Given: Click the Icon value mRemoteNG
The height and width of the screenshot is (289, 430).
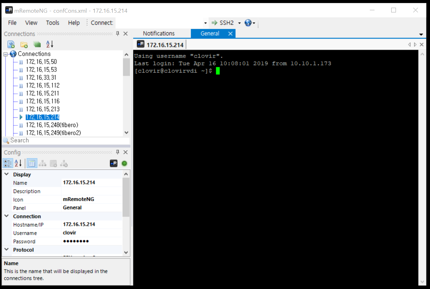Looking at the screenshot, I should click(x=92, y=199).
